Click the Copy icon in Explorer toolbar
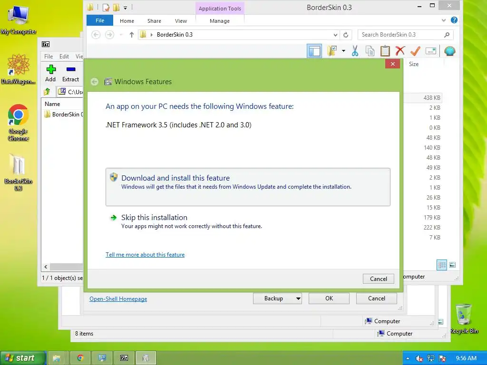This screenshot has height=365, width=487. click(370, 51)
